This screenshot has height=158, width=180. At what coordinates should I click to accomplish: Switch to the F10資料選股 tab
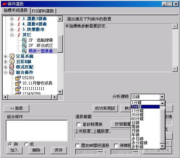point(43,11)
